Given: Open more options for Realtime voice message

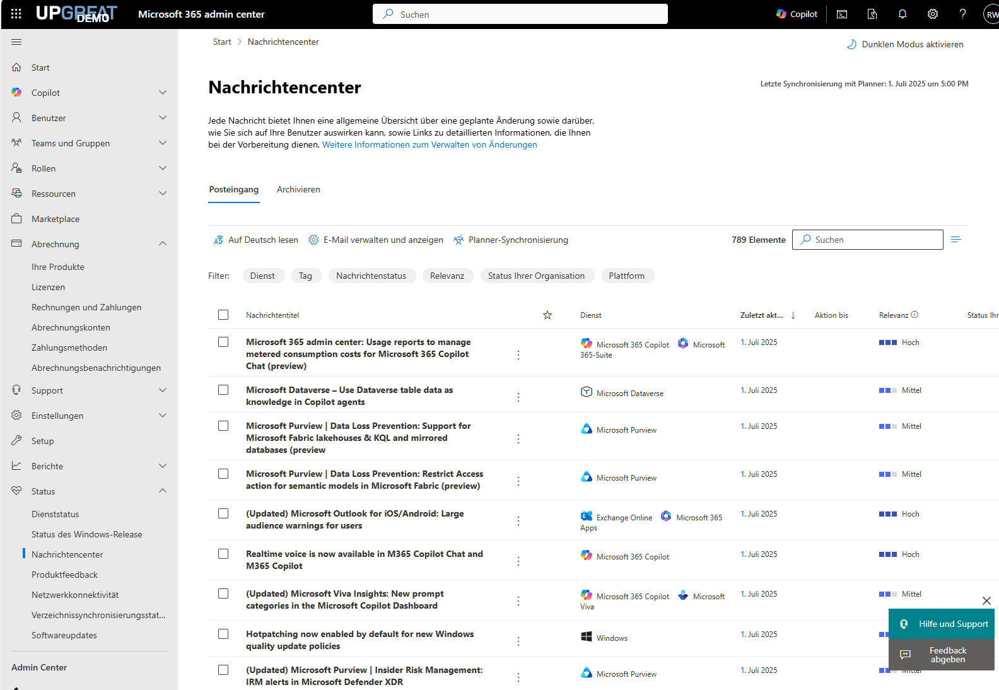Looking at the screenshot, I should tap(518, 561).
